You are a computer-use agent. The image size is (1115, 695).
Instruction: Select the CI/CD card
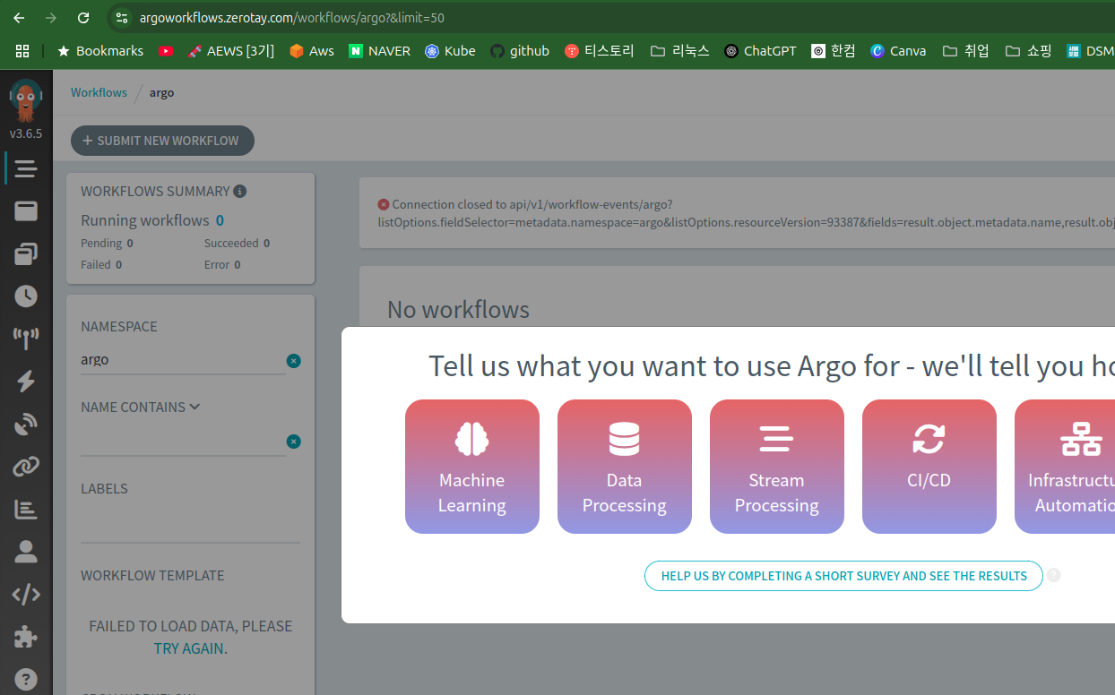[929, 467]
